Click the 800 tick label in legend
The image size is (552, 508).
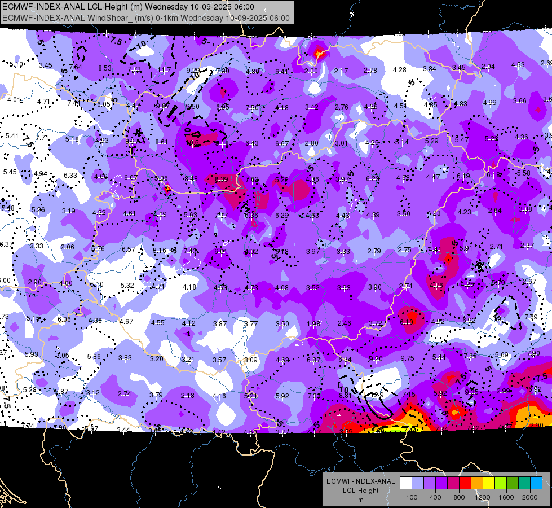pyautogui.click(x=459, y=497)
